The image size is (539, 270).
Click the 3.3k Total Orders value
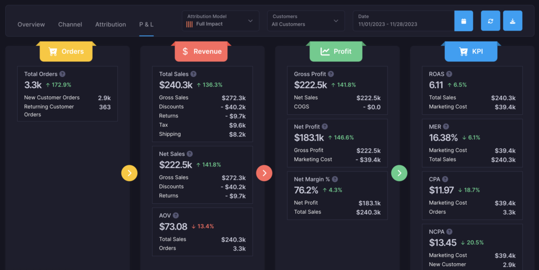click(x=33, y=85)
